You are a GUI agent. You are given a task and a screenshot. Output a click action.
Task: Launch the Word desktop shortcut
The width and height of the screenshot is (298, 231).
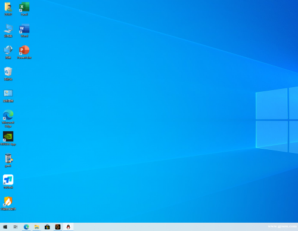coord(24,30)
